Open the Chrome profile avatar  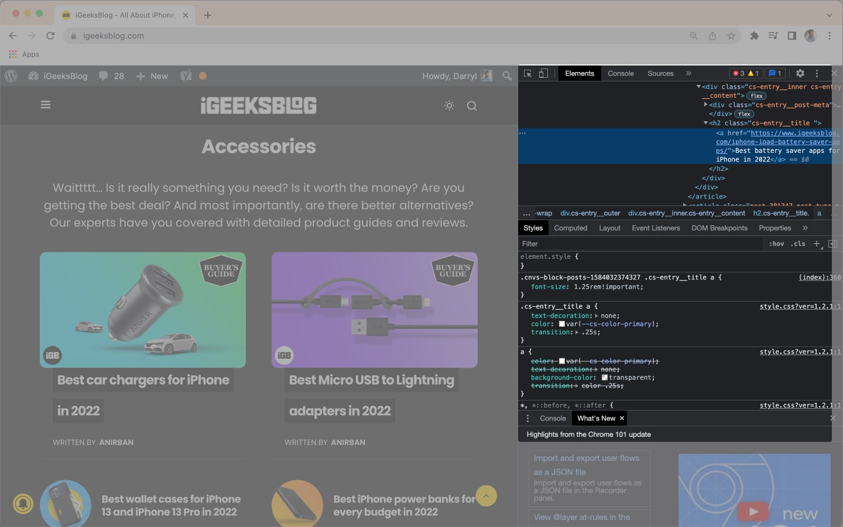(810, 36)
